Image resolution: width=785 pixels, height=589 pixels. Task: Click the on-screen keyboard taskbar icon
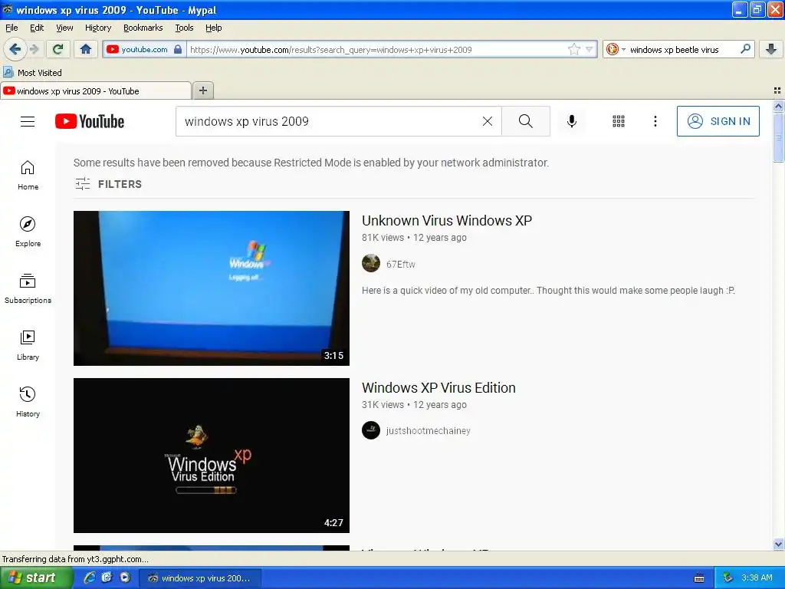click(x=699, y=578)
